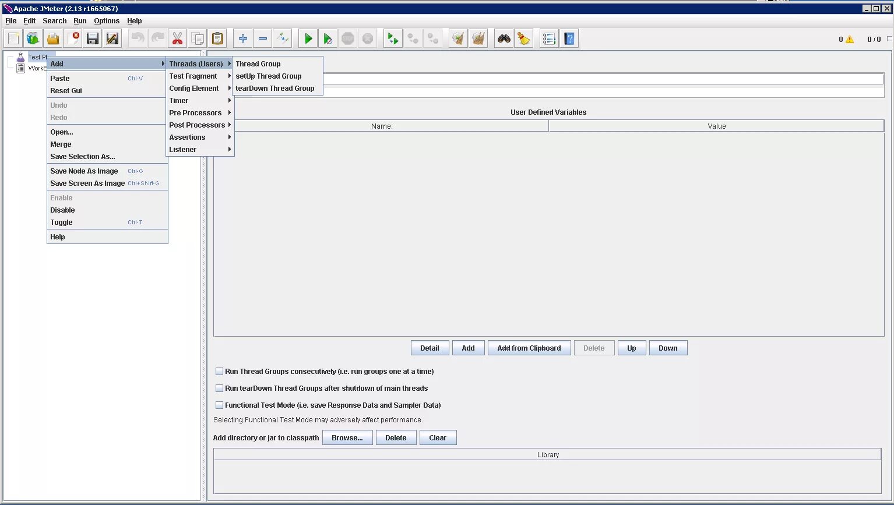Click the Search binoculars icon
Screen dimensions: 894x505
504,39
